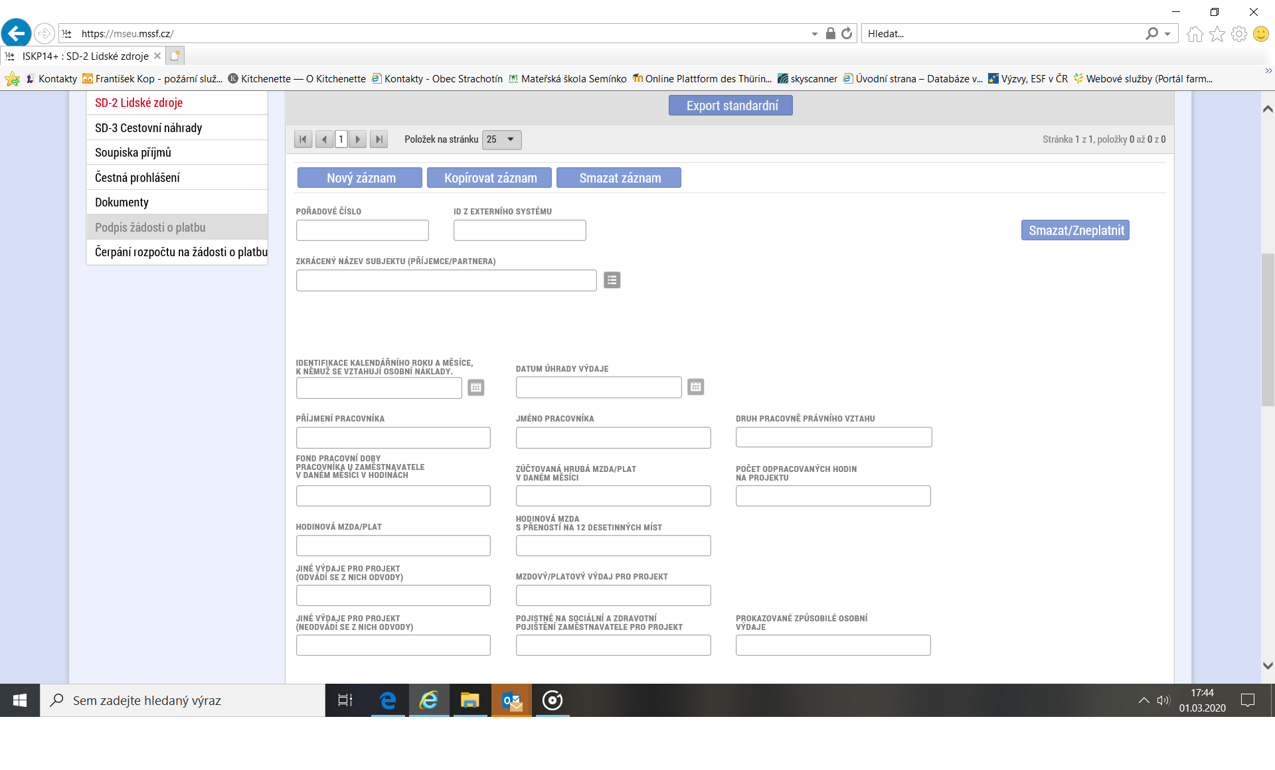
Task: Open File Explorer in taskbar
Action: [x=470, y=700]
